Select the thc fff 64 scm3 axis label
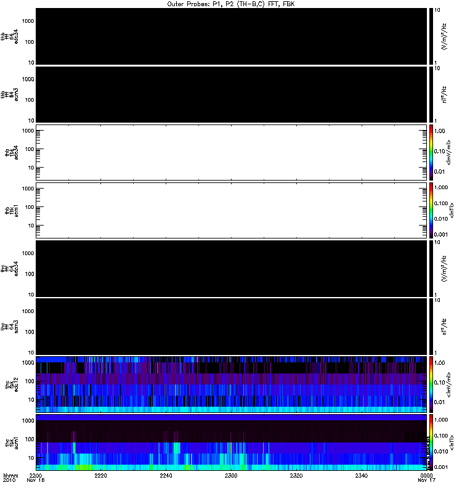 (9, 327)
